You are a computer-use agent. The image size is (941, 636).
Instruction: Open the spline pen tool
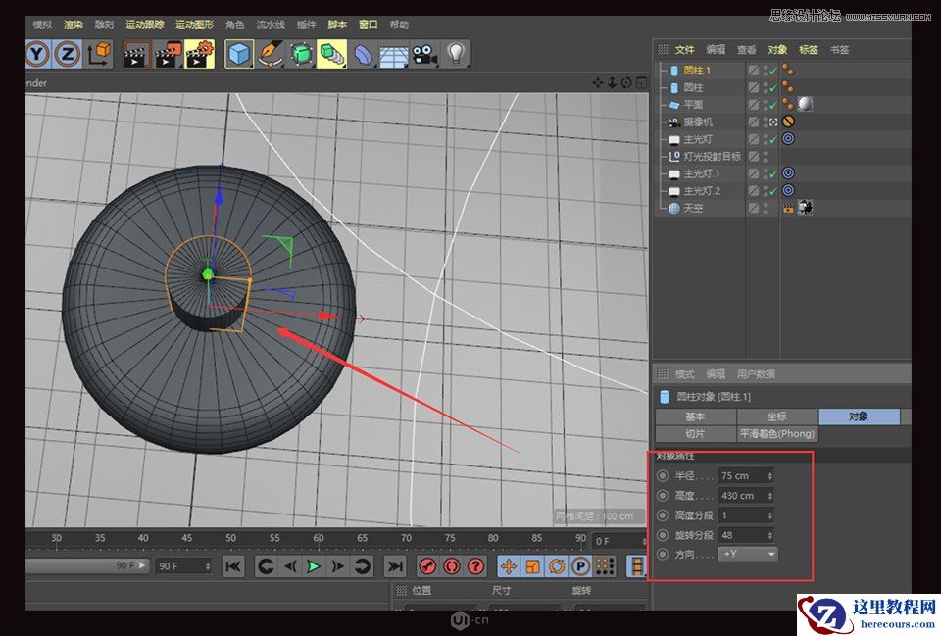coord(272,54)
